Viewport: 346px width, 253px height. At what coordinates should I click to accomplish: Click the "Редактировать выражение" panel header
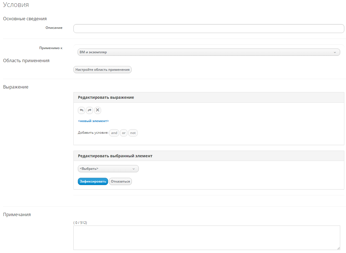pos(106,97)
